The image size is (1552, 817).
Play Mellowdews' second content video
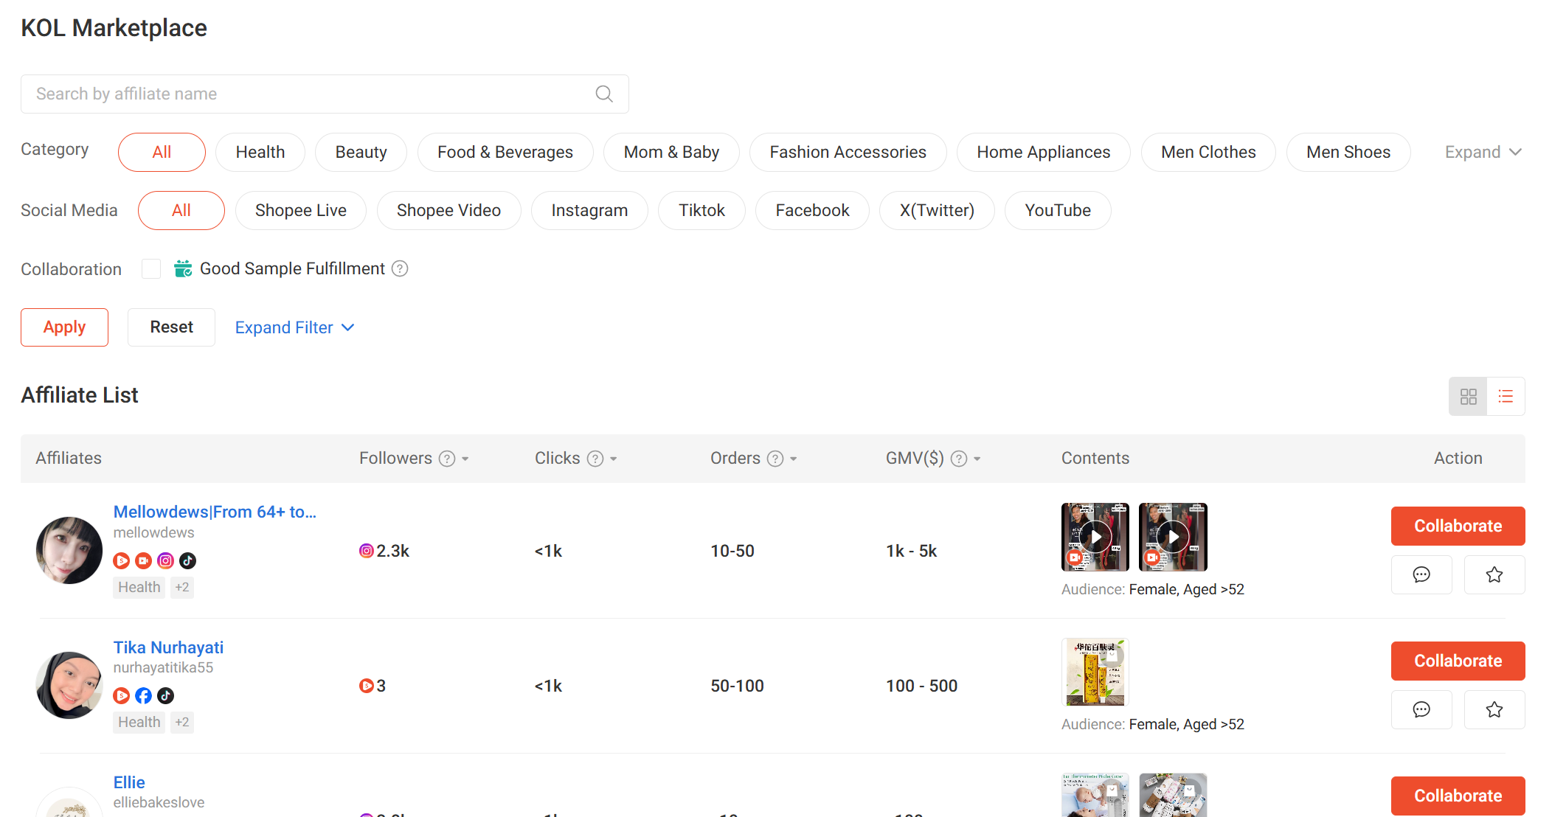click(x=1173, y=537)
